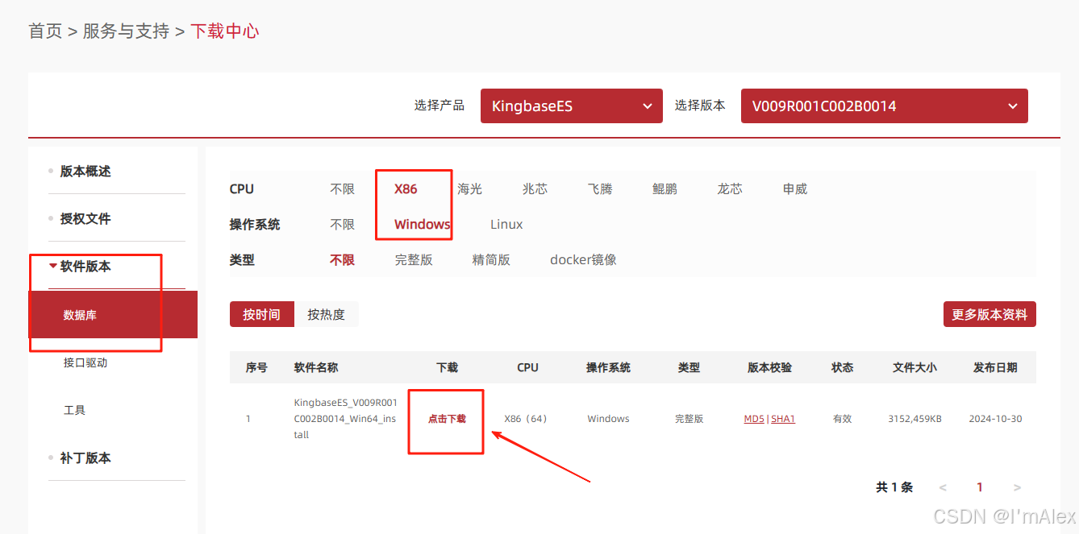Select 不限 for 操作系统 filter

(343, 225)
